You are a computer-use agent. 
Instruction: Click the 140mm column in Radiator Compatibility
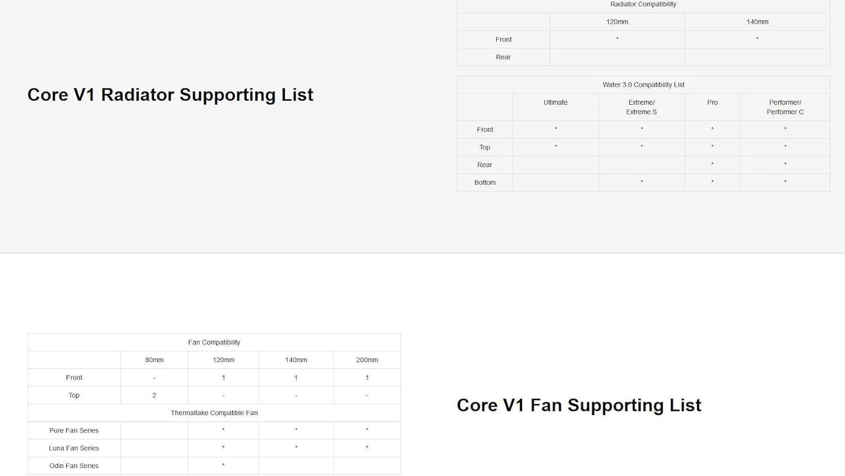(757, 22)
